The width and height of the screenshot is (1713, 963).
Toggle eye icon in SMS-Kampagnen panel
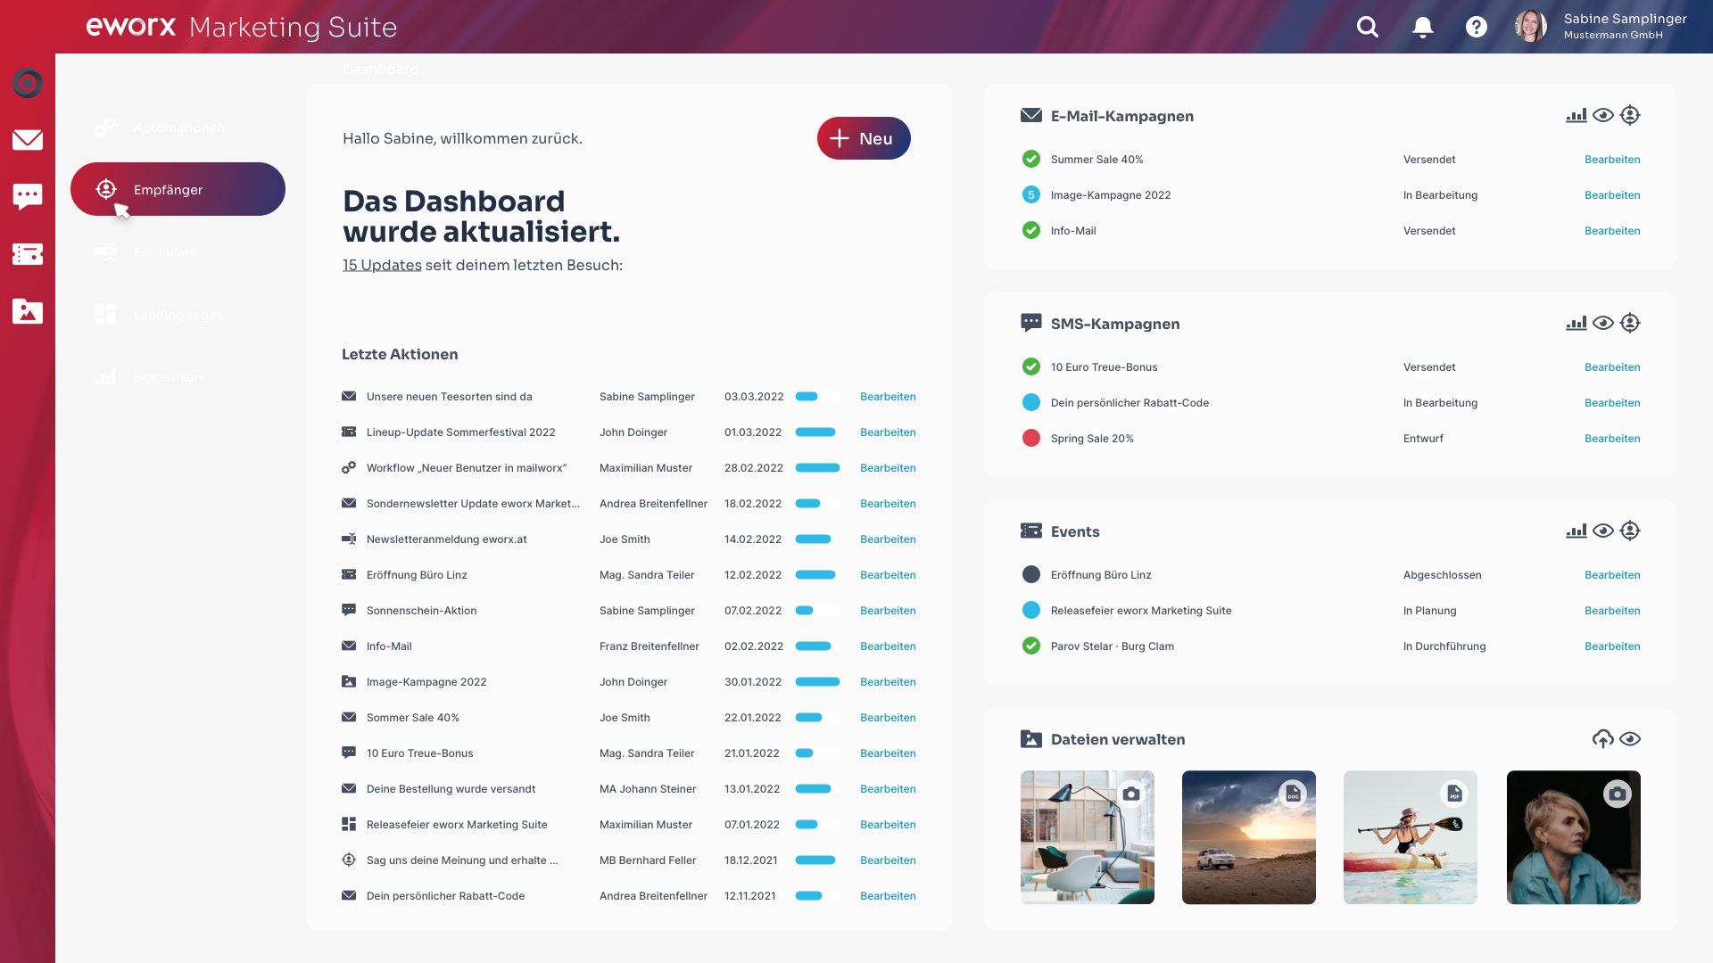tap(1603, 324)
